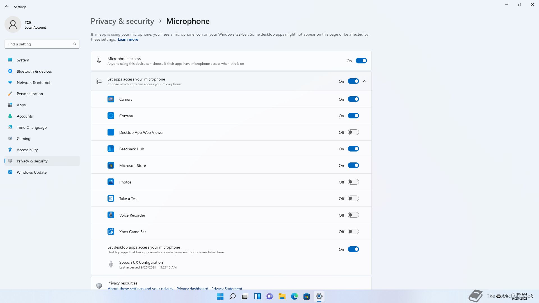Click the Xbox Game Bar app icon

111,231
